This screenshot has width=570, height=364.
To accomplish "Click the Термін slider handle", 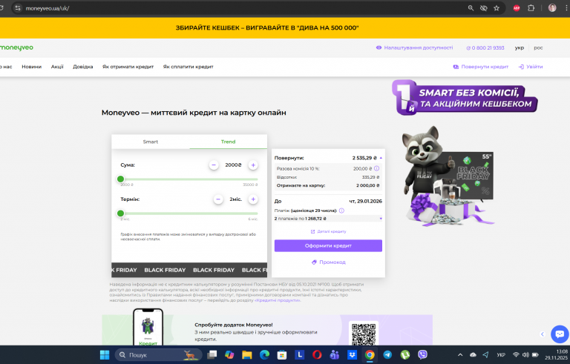I will click(121, 214).
